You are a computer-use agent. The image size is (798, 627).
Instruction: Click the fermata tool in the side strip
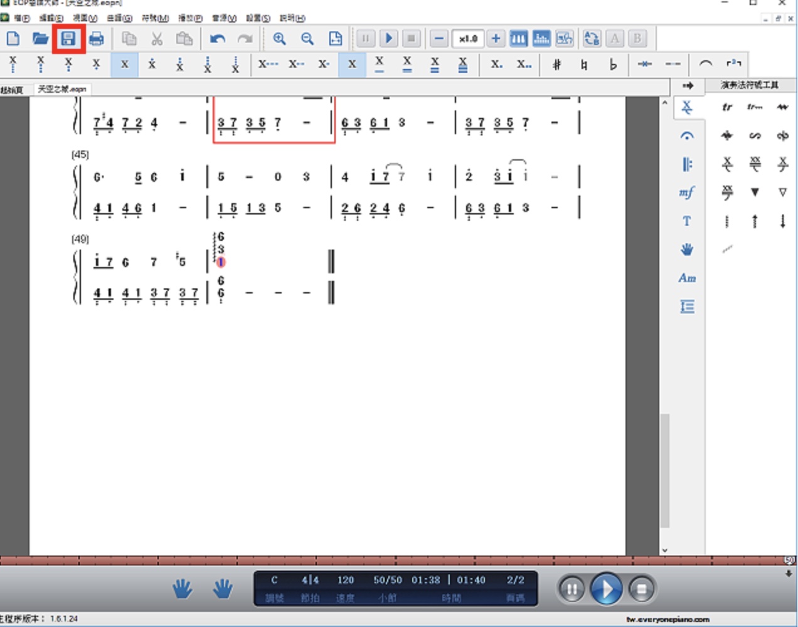pos(687,136)
